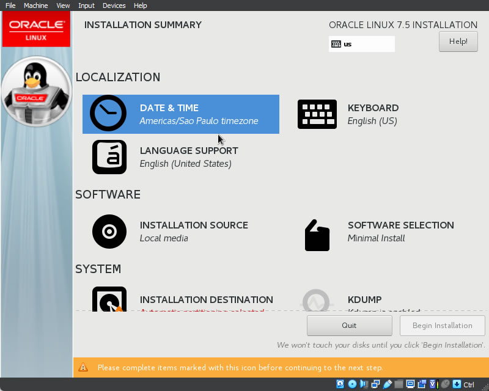Open the Kdump icon
Viewport: 489px width, 391px height.
tap(316, 301)
